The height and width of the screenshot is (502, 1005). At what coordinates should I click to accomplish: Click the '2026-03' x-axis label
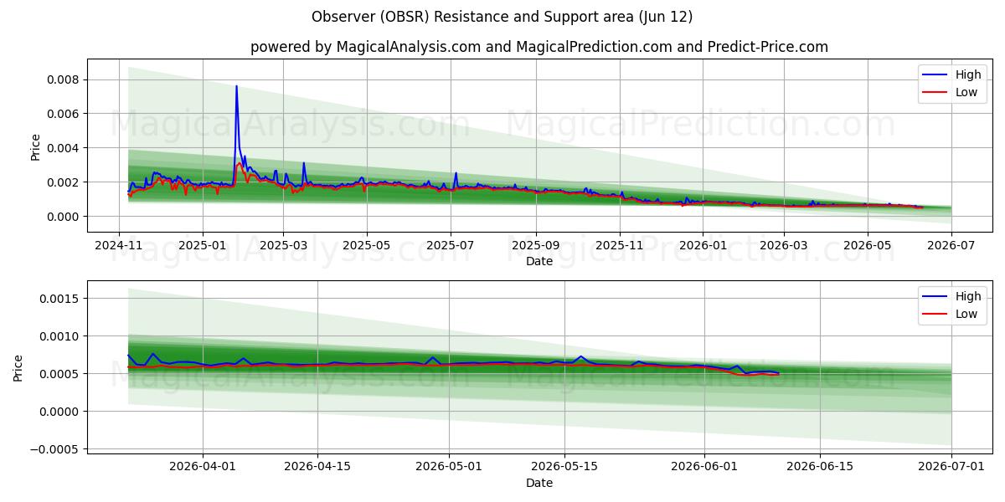[784, 245]
